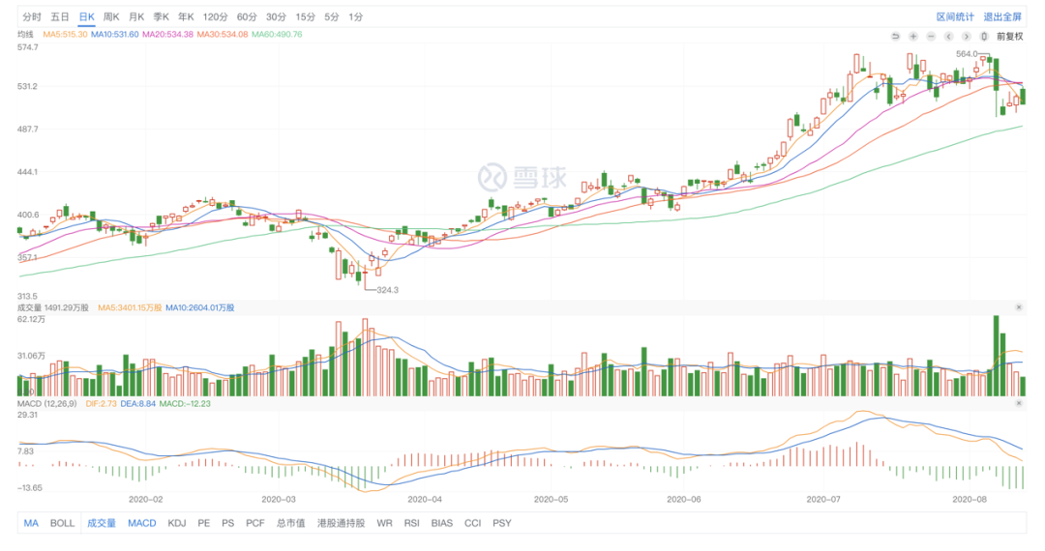This screenshot has width=1045, height=551.
Task: Zoom out the chart with minus icon
Action: [930, 36]
